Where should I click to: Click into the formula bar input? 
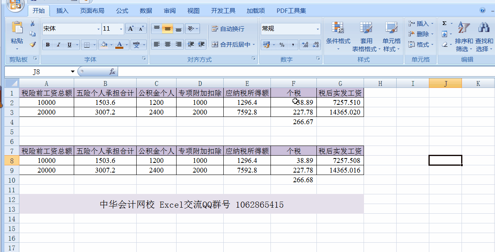(306, 72)
